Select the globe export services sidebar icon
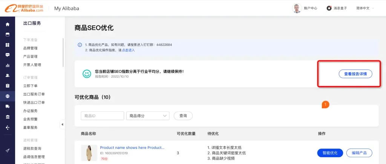 click(x=7, y=96)
